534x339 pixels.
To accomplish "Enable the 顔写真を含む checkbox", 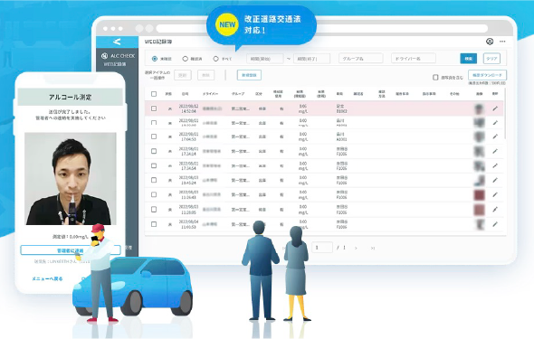I will click(x=435, y=78).
